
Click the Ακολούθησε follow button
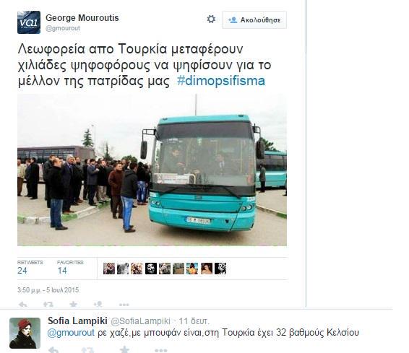(x=254, y=19)
